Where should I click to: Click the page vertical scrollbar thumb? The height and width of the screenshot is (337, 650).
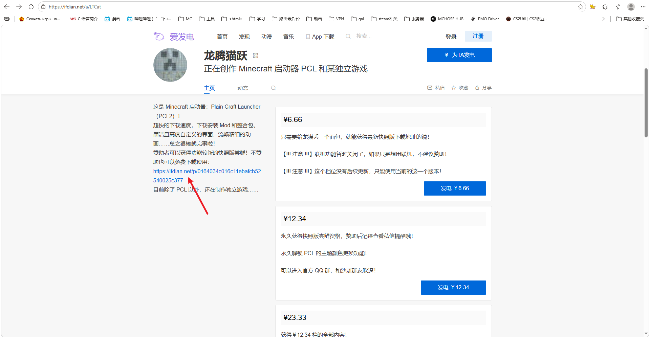646,103
